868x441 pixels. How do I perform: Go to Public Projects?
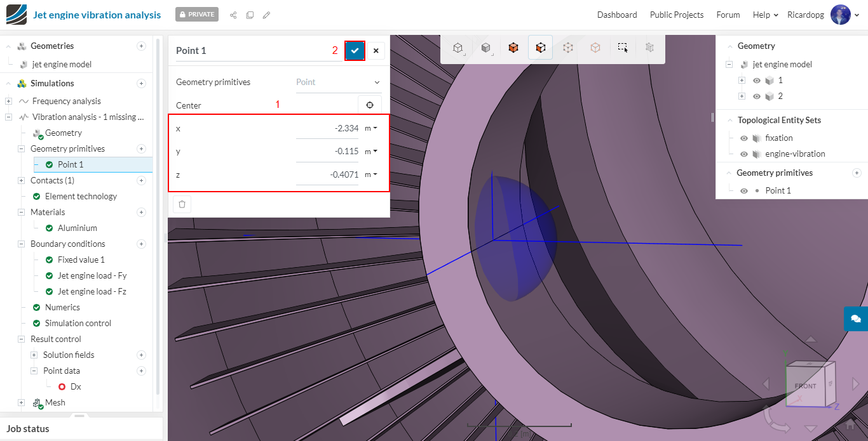(x=676, y=15)
